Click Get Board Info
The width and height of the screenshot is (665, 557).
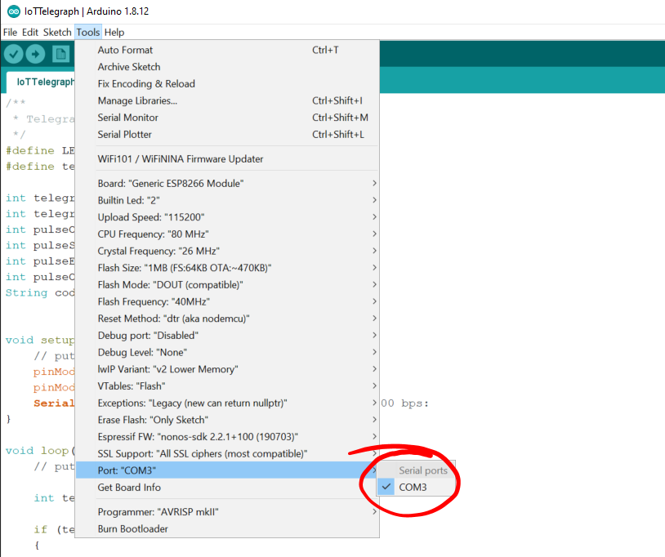pyautogui.click(x=129, y=488)
